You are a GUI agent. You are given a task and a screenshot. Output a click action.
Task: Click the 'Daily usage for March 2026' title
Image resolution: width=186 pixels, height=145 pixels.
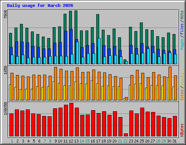tap(40, 5)
